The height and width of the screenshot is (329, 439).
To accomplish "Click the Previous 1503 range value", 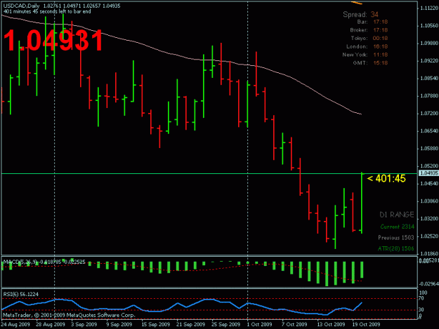I will click(x=396, y=238).
